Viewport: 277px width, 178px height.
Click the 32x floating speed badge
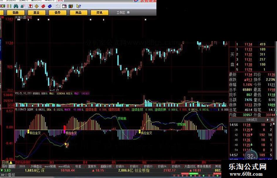(251, 156)
